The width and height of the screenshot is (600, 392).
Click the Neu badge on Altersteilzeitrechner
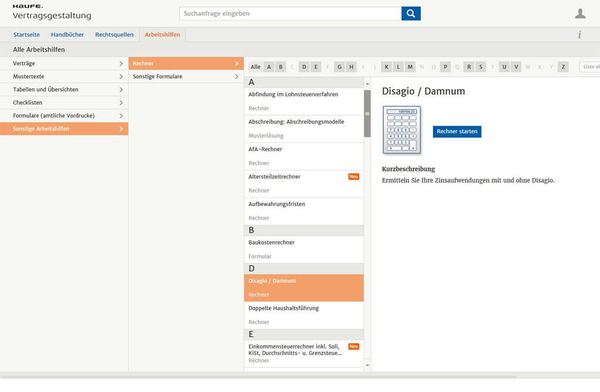[x=353, y=177]
